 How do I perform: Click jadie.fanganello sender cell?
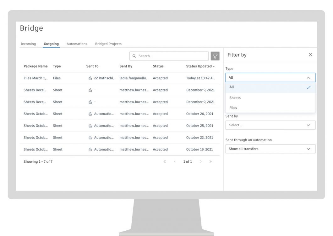(x=134, y=78)
